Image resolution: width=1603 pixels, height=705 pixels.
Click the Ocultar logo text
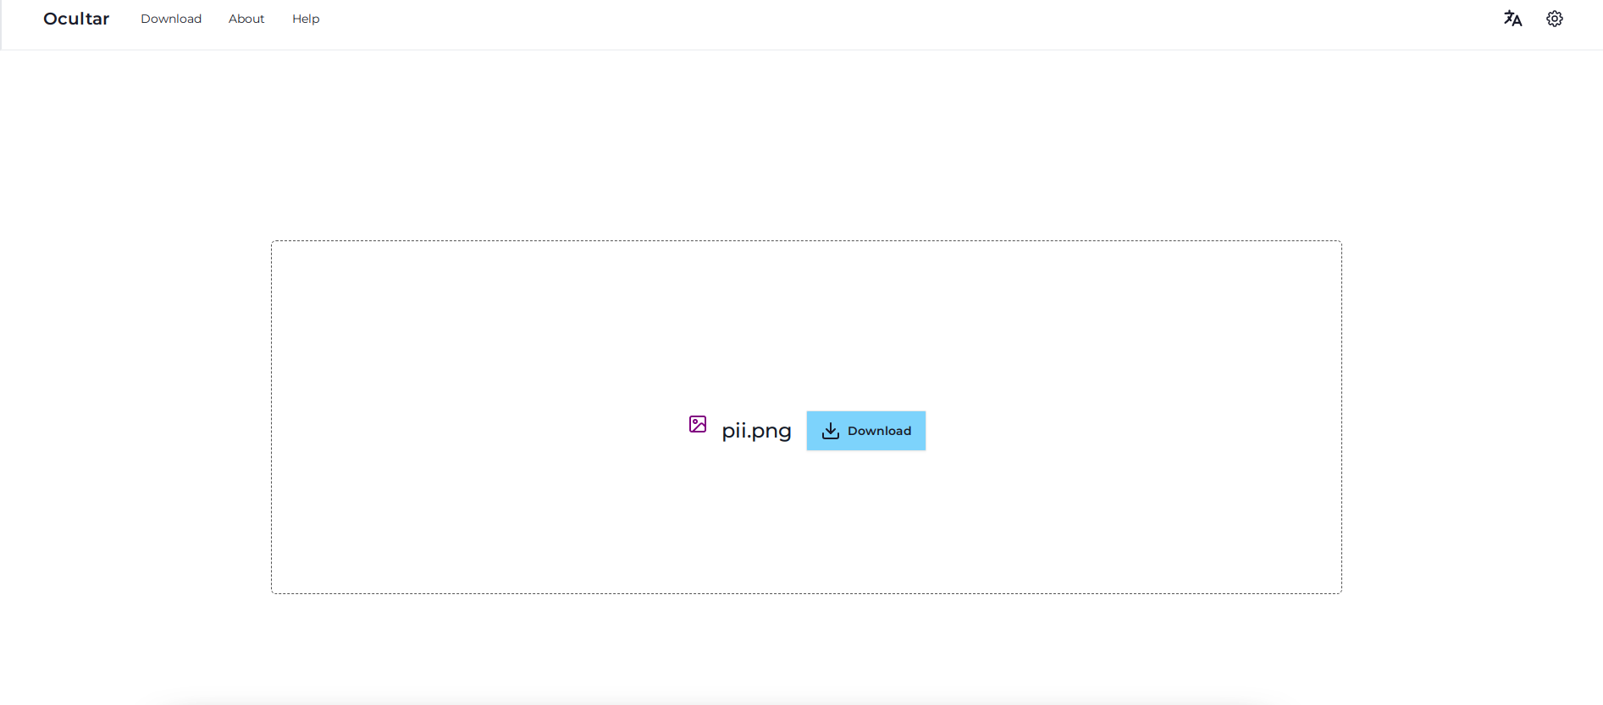tap(76, 19)
